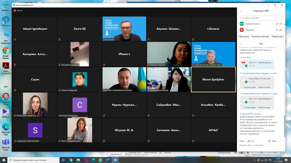Click Maksut Dusenov's video-off camera icon
Image resolution: width=291 pixels, height=163 pixels.
[281, 24]
